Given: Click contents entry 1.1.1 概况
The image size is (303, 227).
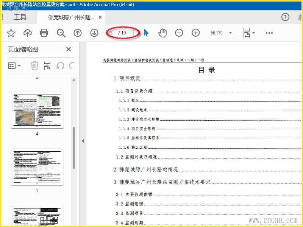Looking at the screenshot, I should (x=129, y=100).
